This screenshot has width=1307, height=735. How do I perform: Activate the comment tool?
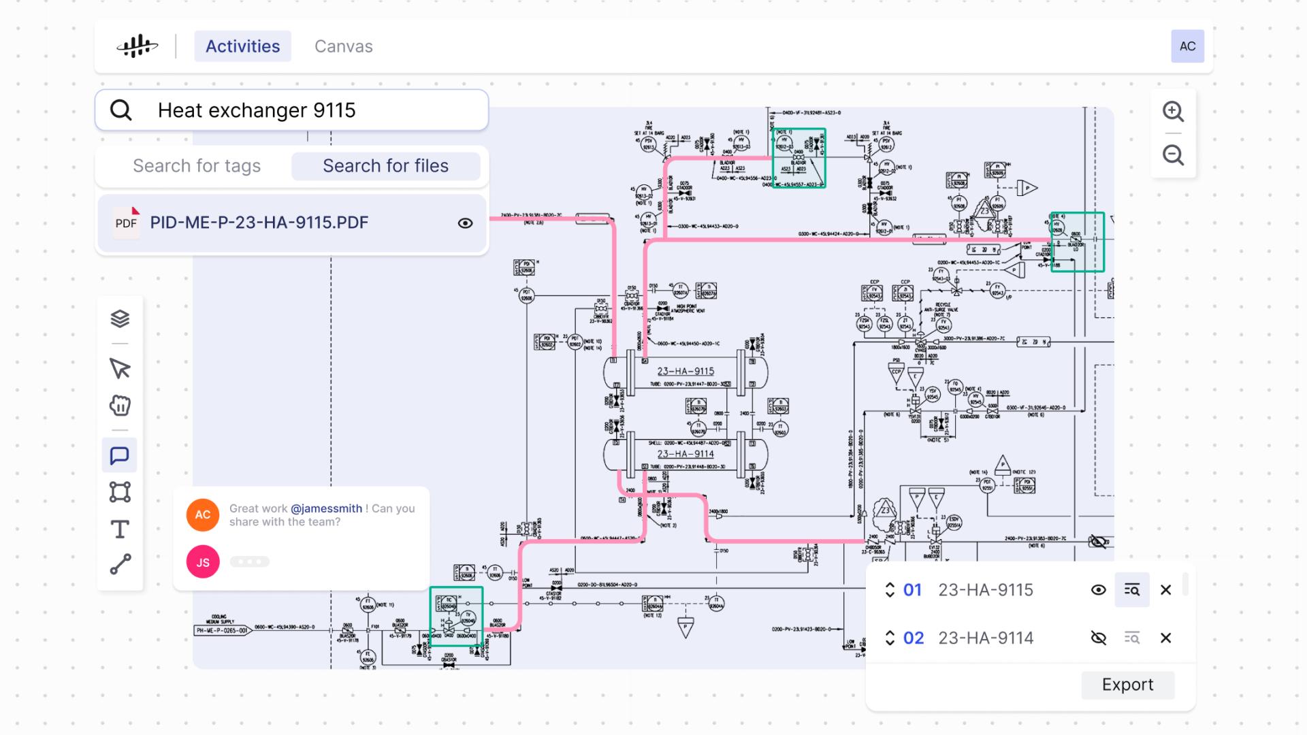[x=120, y=455]
